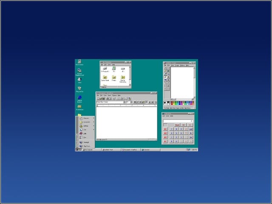
Task: Select the Recycle Bin desktop icon
Action: pyautogui.click(x=79, y=89)
